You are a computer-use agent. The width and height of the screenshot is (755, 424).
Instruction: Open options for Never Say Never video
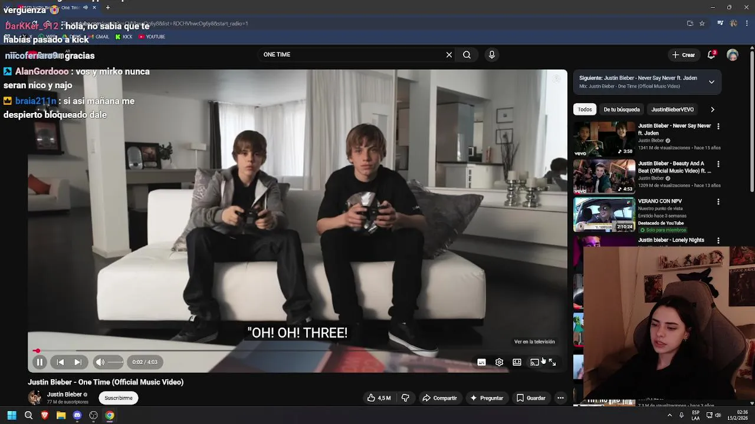(718, 127)
